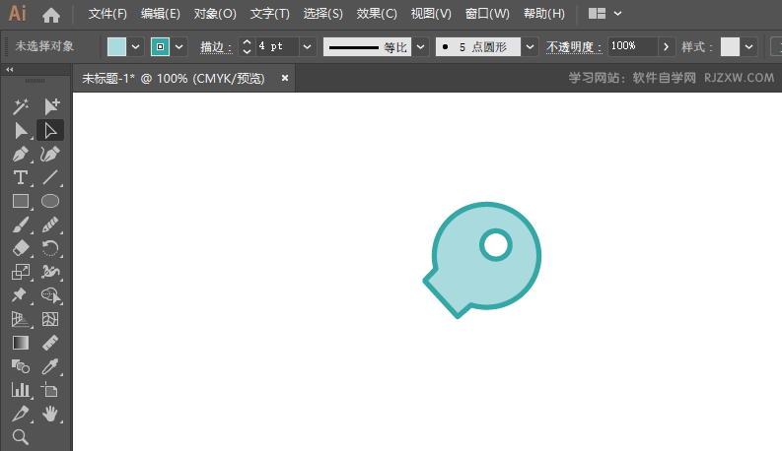Select the Perspective Grid tool
This screenshot has height=451, width=782.
coord(21,319)
